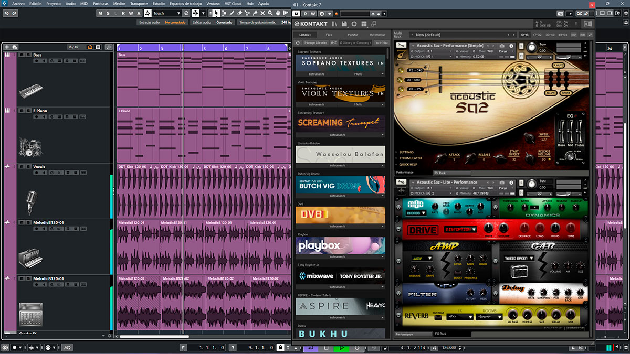Click the refresh libraries icon
The width and height of the screenshot is (630, 354).
pos(298,42)
